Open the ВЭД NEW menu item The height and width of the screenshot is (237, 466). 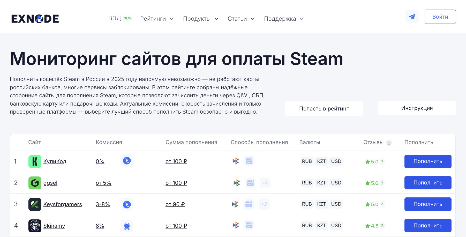point(120,18)
